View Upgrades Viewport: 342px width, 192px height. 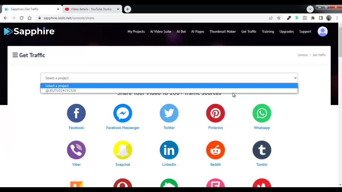click(x=286, y=31)
